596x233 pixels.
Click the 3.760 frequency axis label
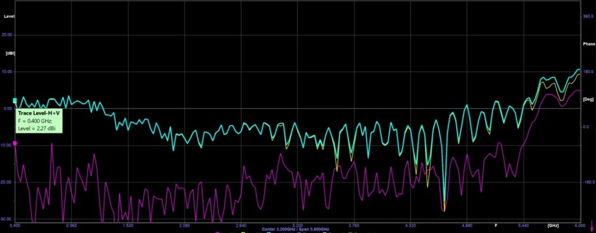click(354, 225)
